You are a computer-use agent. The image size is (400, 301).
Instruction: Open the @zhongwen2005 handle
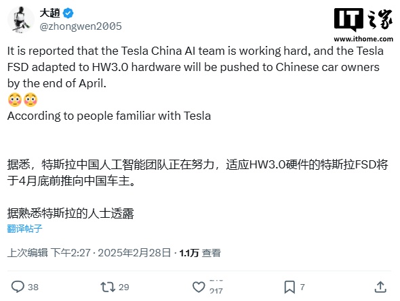click(x=81, y=26)
